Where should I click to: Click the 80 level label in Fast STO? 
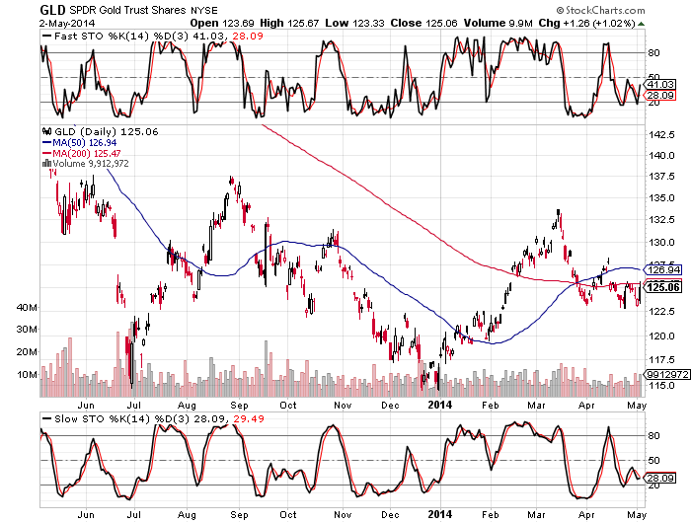point(653,53)
